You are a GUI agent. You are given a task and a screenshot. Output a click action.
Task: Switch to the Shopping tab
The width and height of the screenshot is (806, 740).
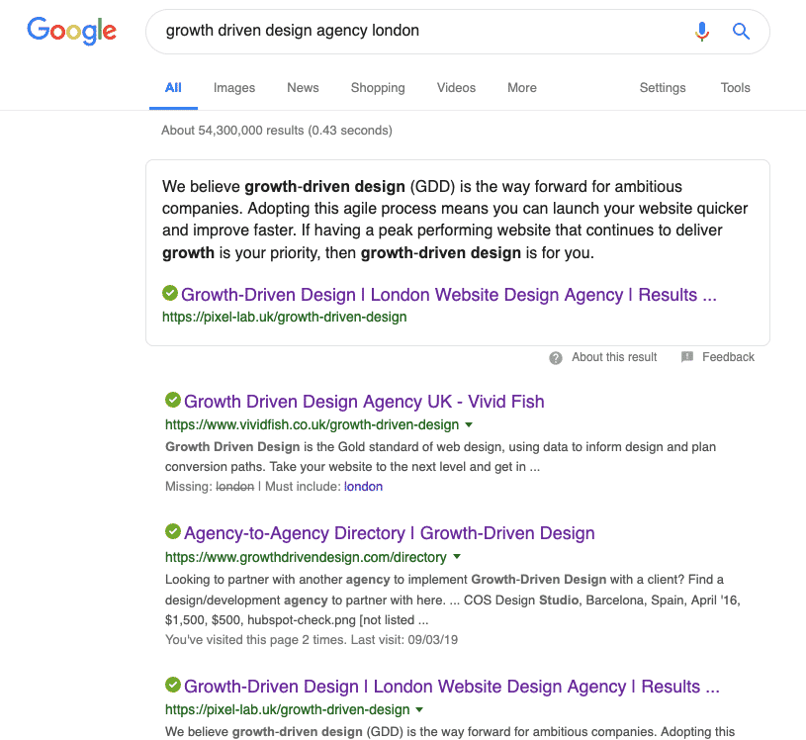378,88
